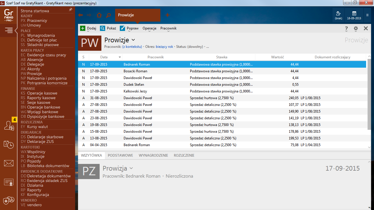Switch to the WYNAGRODZENIE tab
Screen dimensions: 374x210
(x=153, y=155)
